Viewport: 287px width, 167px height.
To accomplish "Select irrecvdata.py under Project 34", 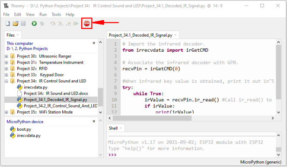I will coord(35,87).
